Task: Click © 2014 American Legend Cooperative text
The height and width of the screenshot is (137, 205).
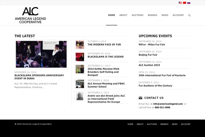Action: pos(33,124)
